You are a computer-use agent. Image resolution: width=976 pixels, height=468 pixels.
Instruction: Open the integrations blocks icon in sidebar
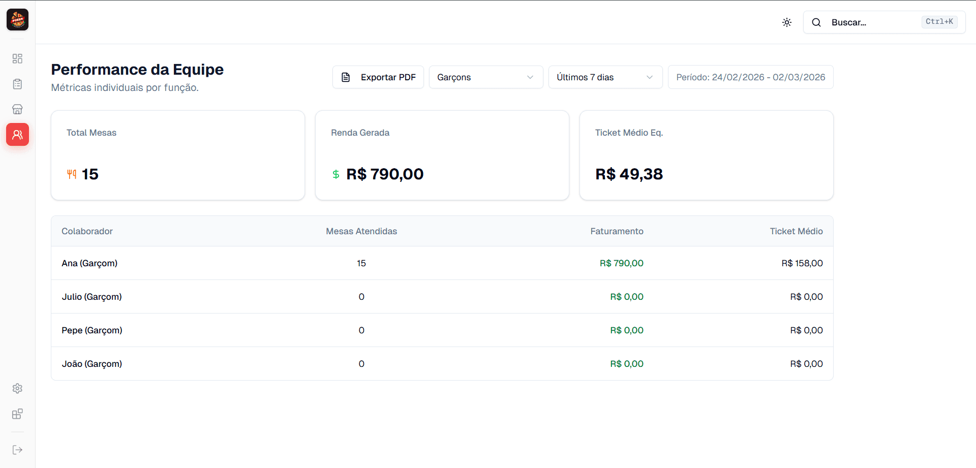(x=17, y=414)
